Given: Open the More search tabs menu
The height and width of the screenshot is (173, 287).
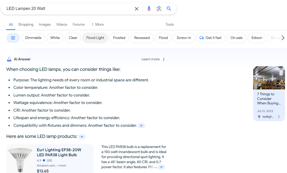Looking at the screenshot, I should pyautogui.click(x=98, y=25).
